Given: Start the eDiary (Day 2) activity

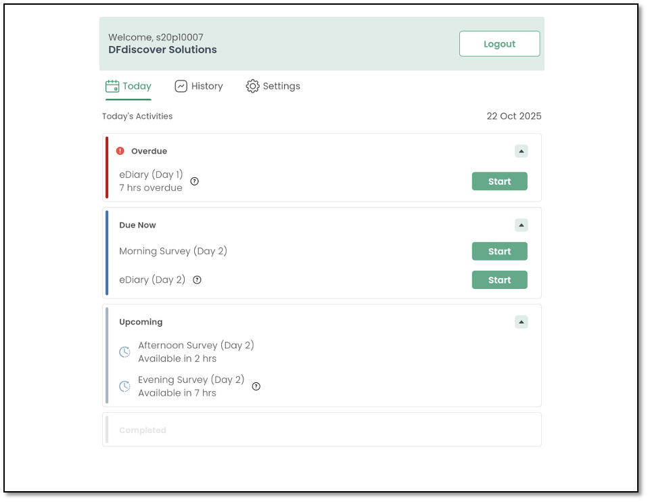Looking at the screenshot, I should point(499,280).
